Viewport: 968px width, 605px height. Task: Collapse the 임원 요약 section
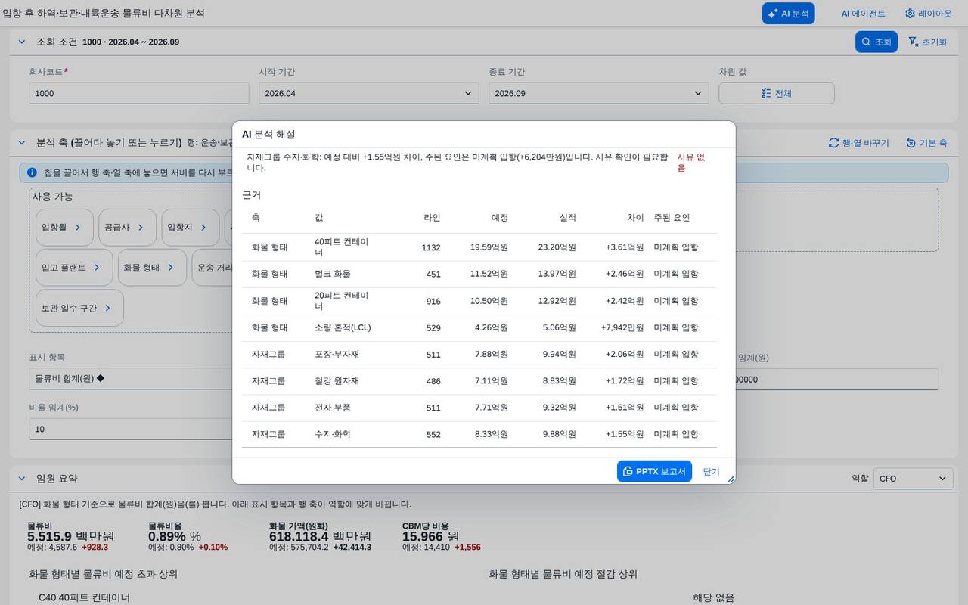pyautogui.click(x=21, y=478)
